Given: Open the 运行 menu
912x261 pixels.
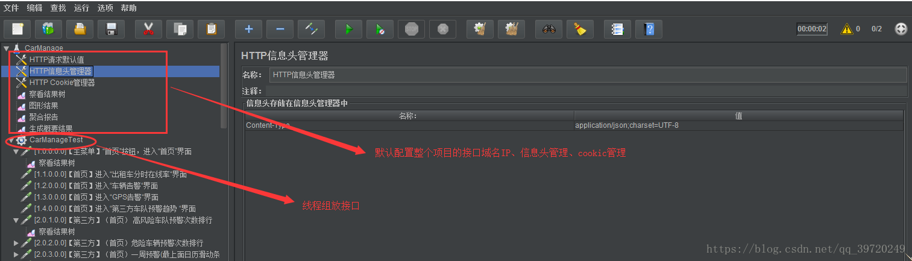Looking at the screenshot, I should tap(81, 8).
